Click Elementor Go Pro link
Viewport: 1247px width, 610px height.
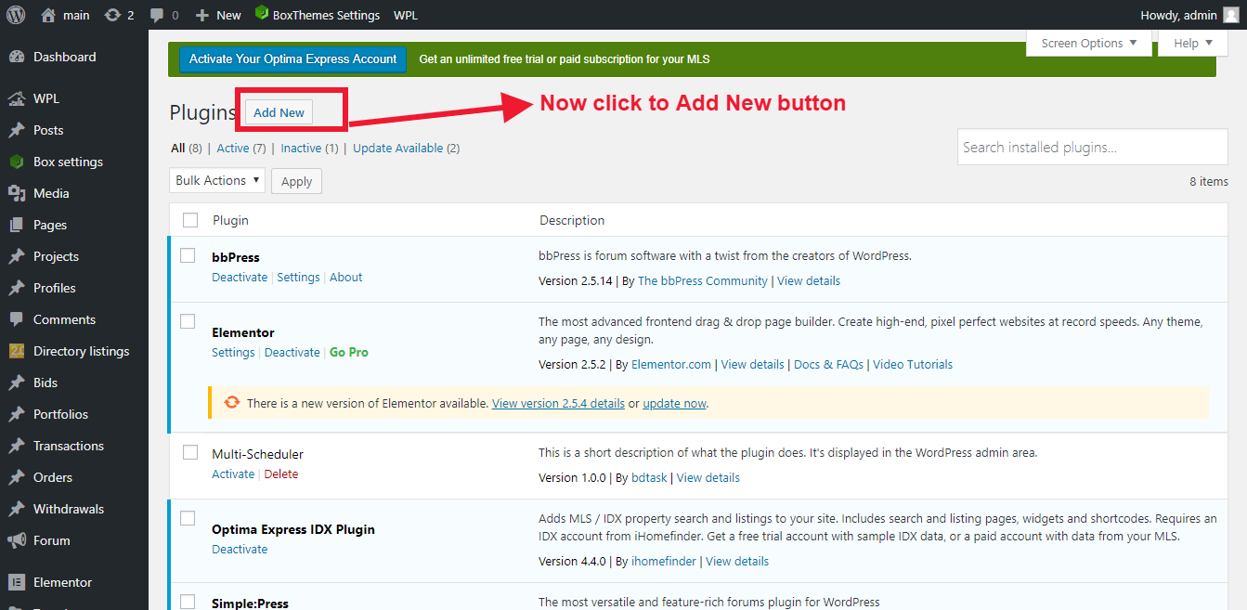349,352
